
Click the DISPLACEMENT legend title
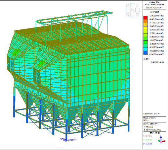click(155, 8)
